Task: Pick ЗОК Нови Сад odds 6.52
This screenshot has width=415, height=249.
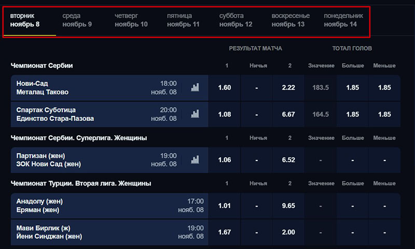Action: 288,160
